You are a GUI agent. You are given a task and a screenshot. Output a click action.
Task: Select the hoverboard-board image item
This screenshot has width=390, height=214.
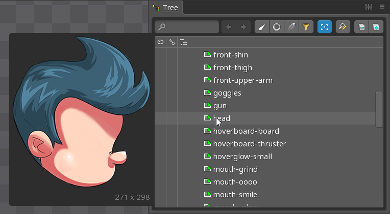pos(246,131)
